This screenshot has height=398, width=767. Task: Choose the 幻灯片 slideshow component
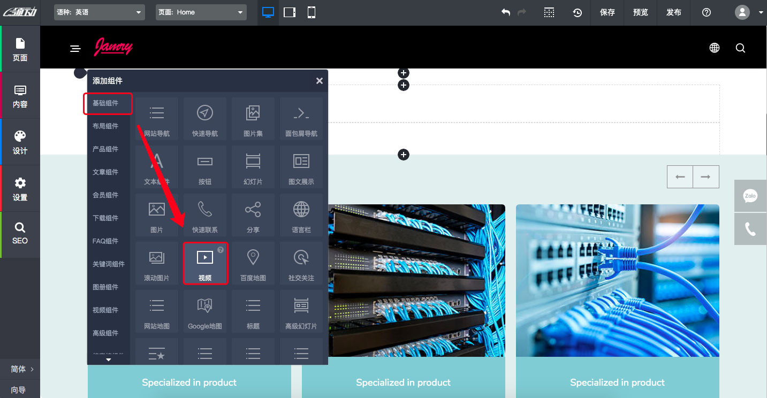[253, 166]
